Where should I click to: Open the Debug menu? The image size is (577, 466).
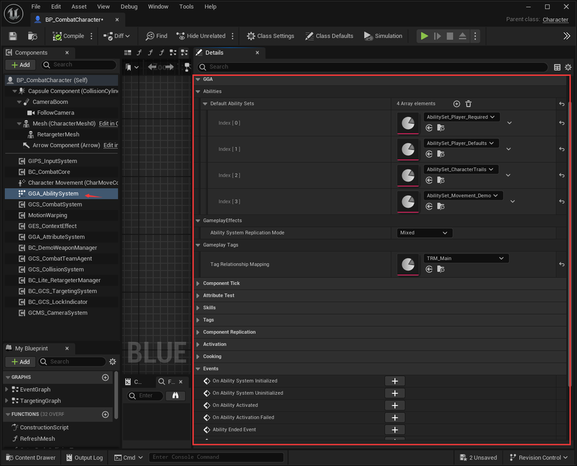(129, 6)
